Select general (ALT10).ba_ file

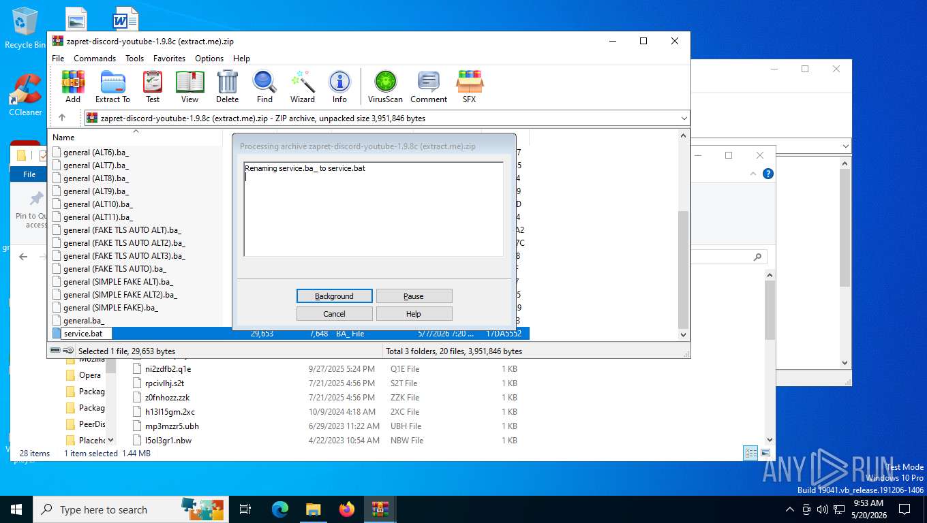point(98,204)
